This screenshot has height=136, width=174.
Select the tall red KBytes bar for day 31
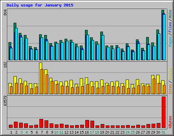tap(163, 112)
